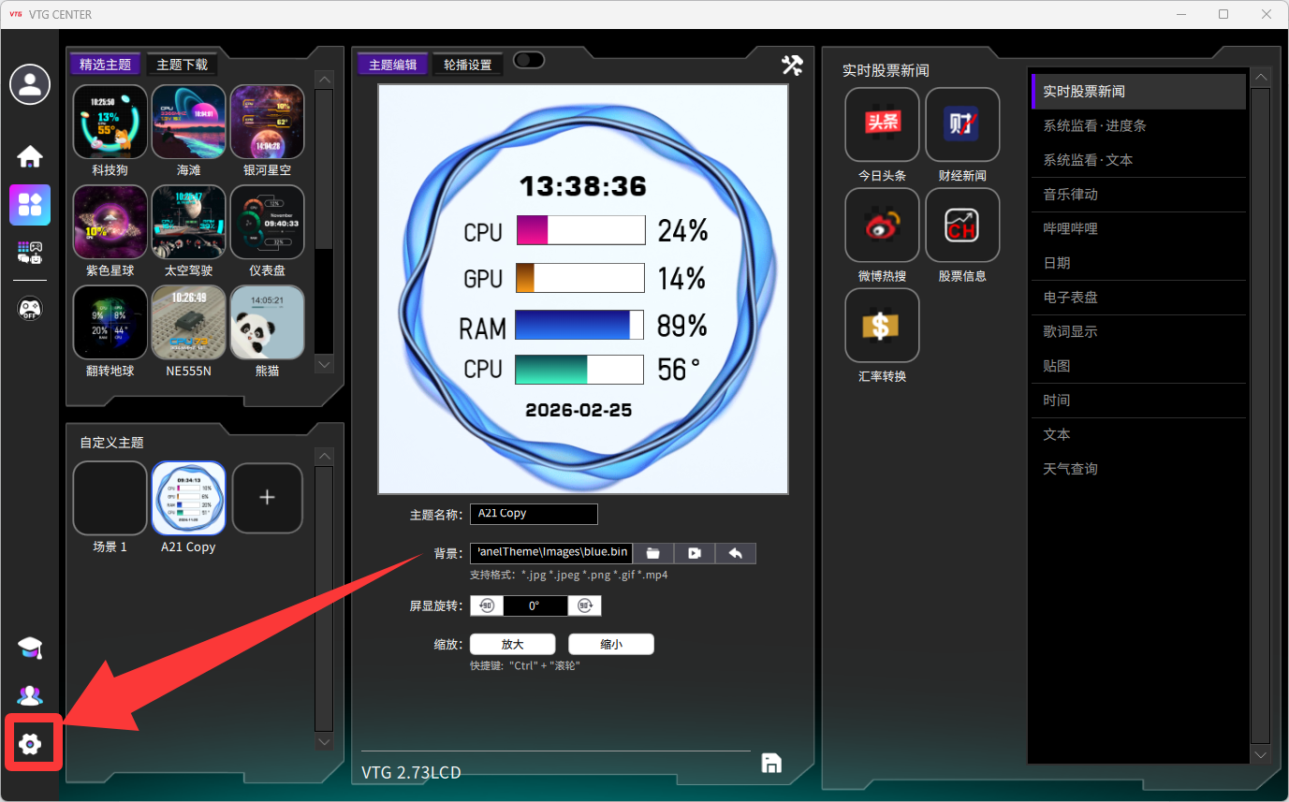Open user profile avatar icon
Image resolution: width=1289 pixels, height=802 pixels.
[x=30, y=85]
